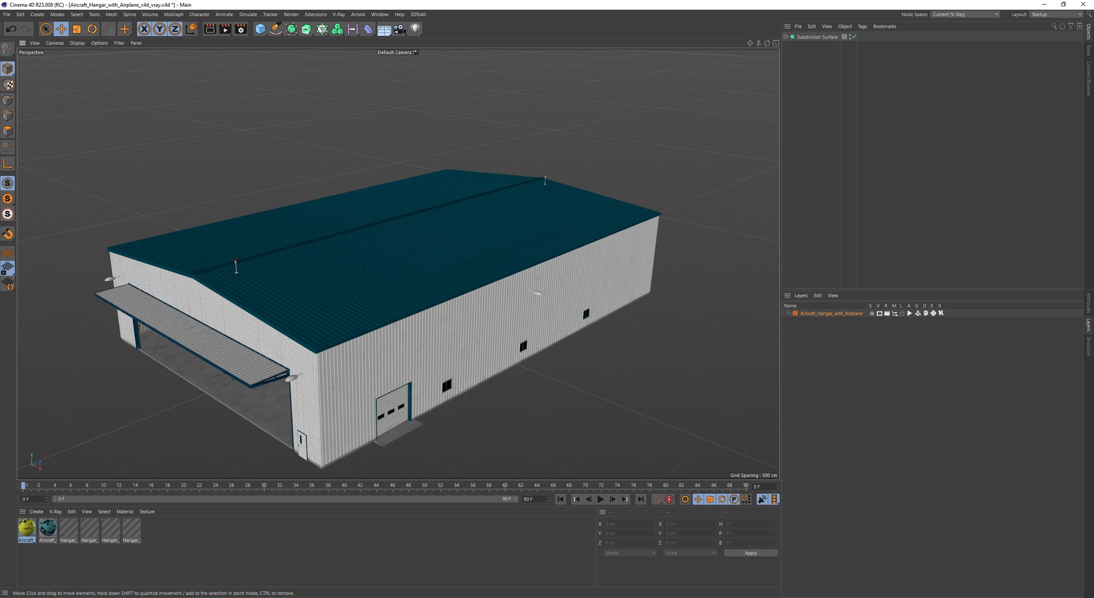Open Material Manager hamburger menu
The width and height of the screenshot is (1094, 598).
(23, 511)
